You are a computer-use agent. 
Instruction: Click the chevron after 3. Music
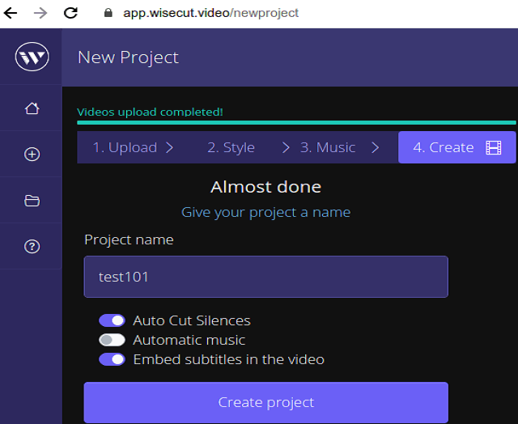coord(375,147)
